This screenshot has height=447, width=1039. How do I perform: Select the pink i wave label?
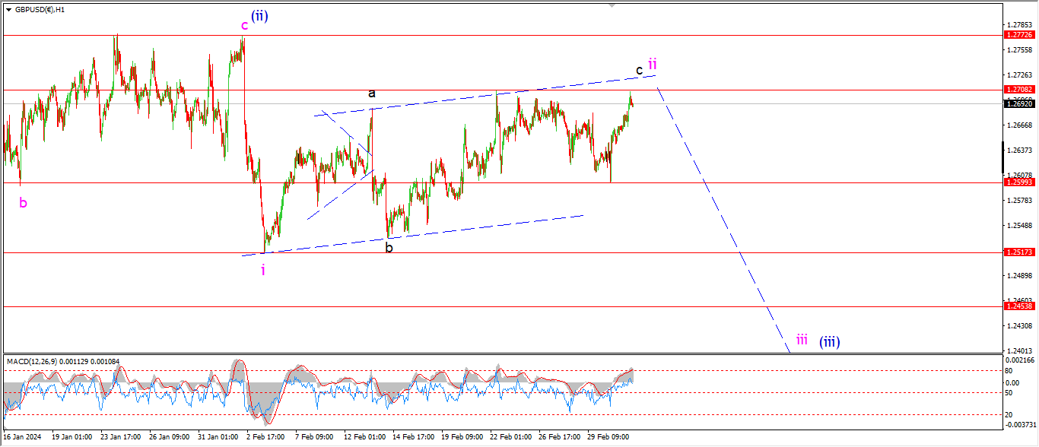263,270
